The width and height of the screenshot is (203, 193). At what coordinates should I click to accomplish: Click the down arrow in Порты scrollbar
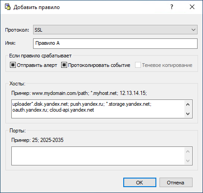(188, 161)
